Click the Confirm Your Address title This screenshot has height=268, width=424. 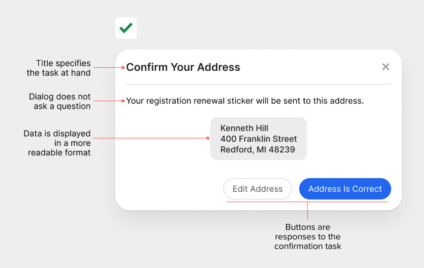[183, 67]
